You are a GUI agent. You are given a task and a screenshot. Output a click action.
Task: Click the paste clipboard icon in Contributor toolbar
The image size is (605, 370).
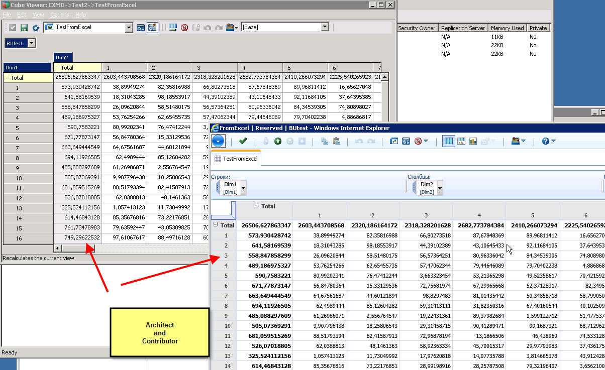click(337, 142)
